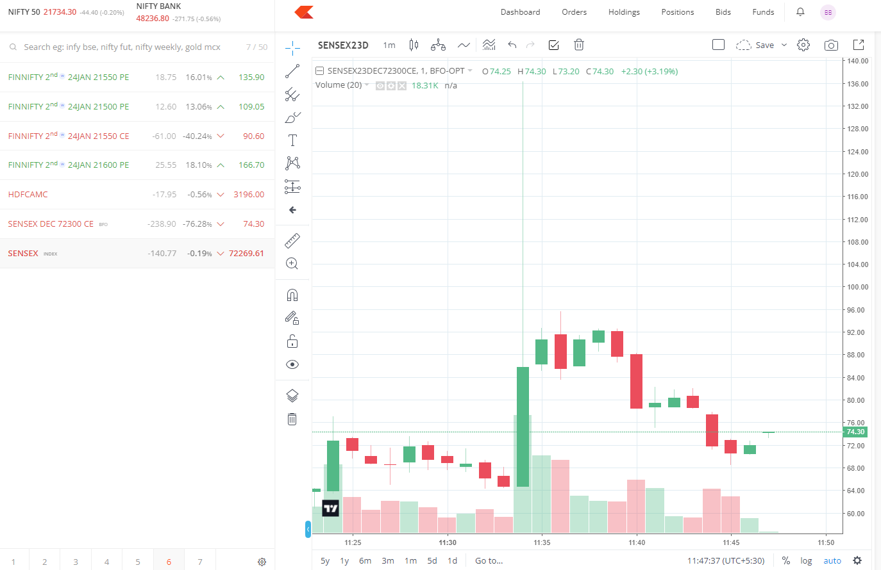This screenshot has width=881, height=570.
Task: Select the text annotation tool
Action: click(x=292, y=140)
